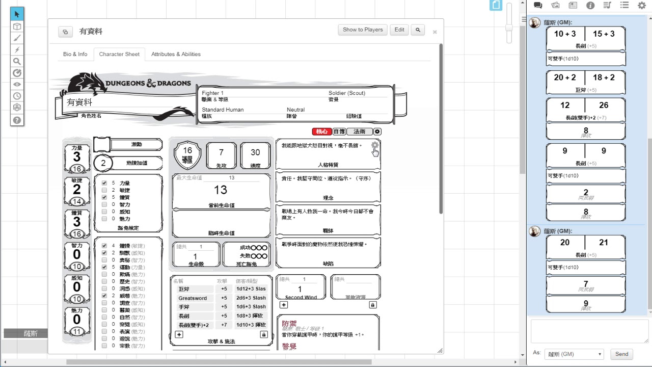This screenshot has height=367, width=652.
Task: Open the My Settings gear tab
Action: [x=642, y=6]
